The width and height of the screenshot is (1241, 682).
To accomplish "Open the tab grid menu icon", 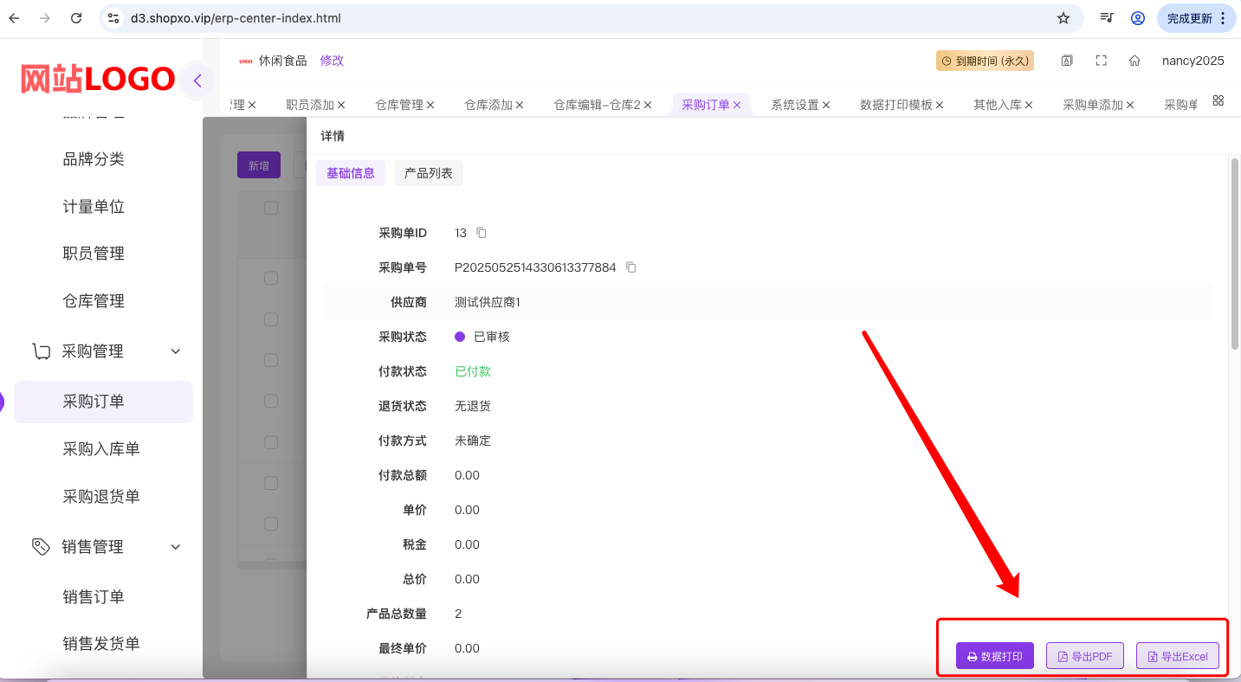I will pos(1218,101).
